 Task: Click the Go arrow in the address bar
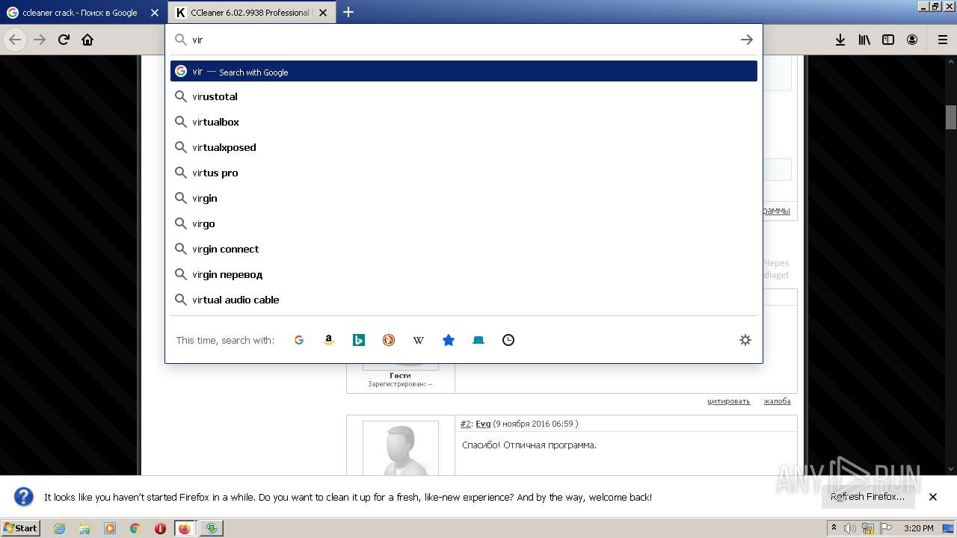[746, 40]
